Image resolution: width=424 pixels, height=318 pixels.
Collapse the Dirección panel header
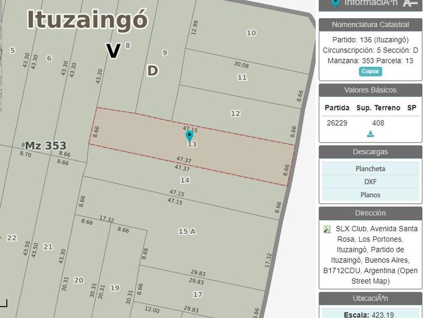370,213
